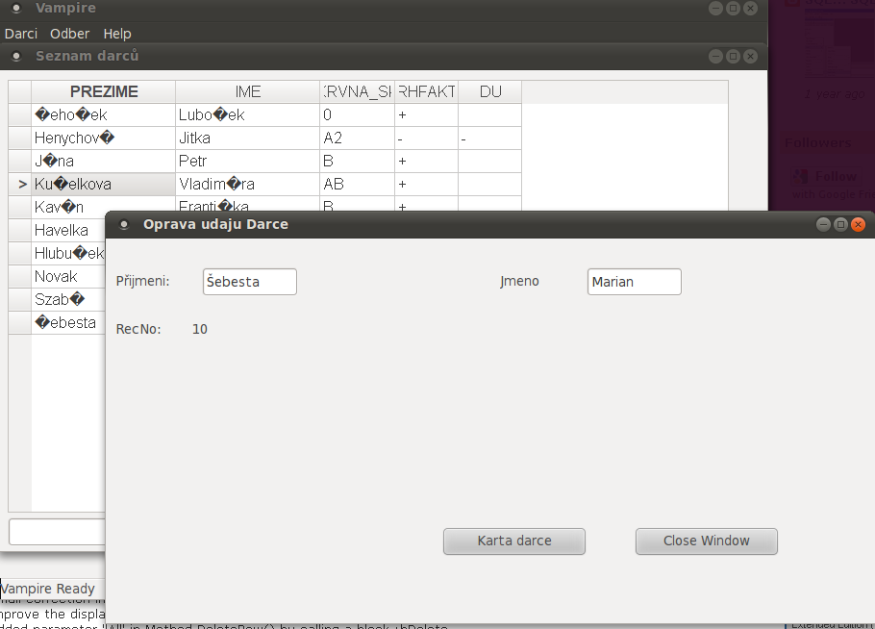Open Seznam darců window menu icon
The width and height of the screenshot is (875, 629).
click(16, 57)
